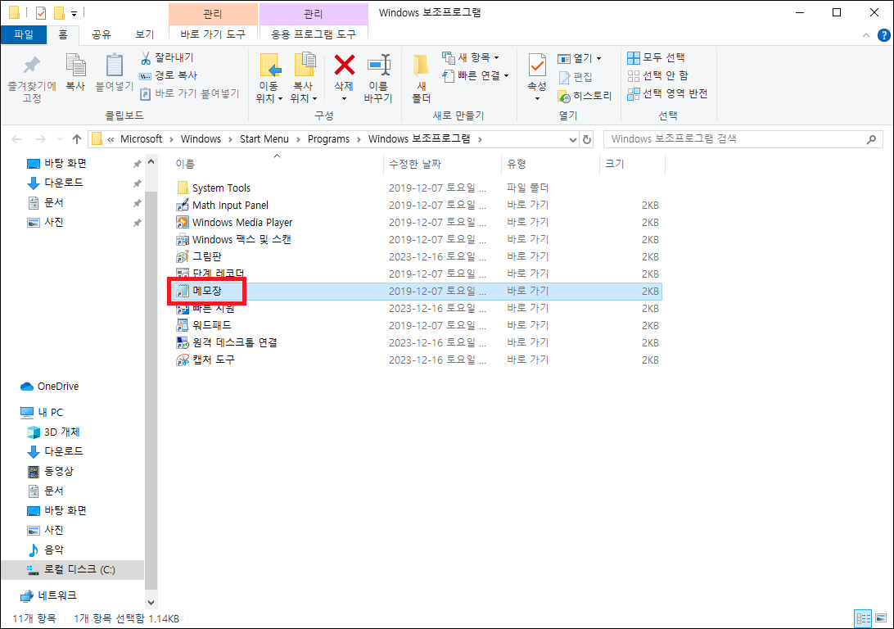Open Application Tools (응용 프로그램 도구) tab
This screenshot has height=629, width=894.
pyautogui.click(x=313, y=34)
